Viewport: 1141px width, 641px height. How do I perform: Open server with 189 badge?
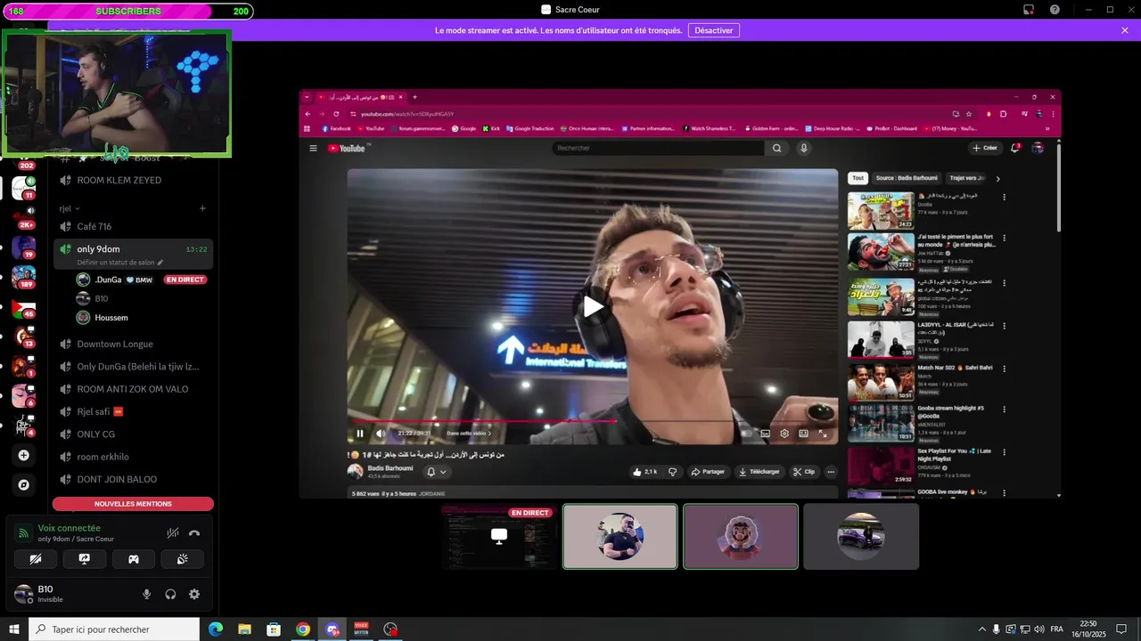[x=24, y=278]
